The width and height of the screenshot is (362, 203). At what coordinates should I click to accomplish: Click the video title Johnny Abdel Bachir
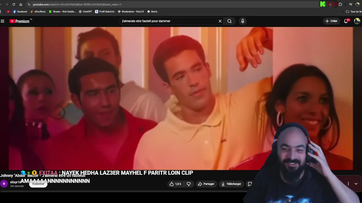pyautogui.click(x=43, y=176)
